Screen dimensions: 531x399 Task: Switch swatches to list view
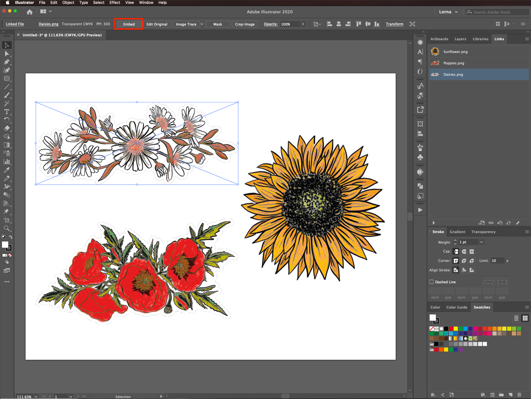tap(516, 318)
